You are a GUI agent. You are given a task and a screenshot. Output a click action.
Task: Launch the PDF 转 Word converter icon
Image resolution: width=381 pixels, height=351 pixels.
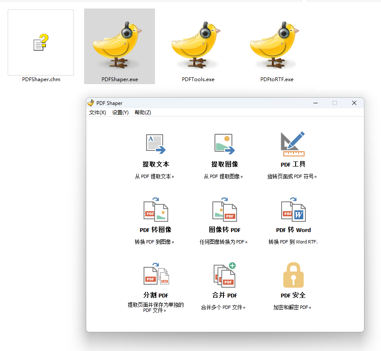point(293,209)
